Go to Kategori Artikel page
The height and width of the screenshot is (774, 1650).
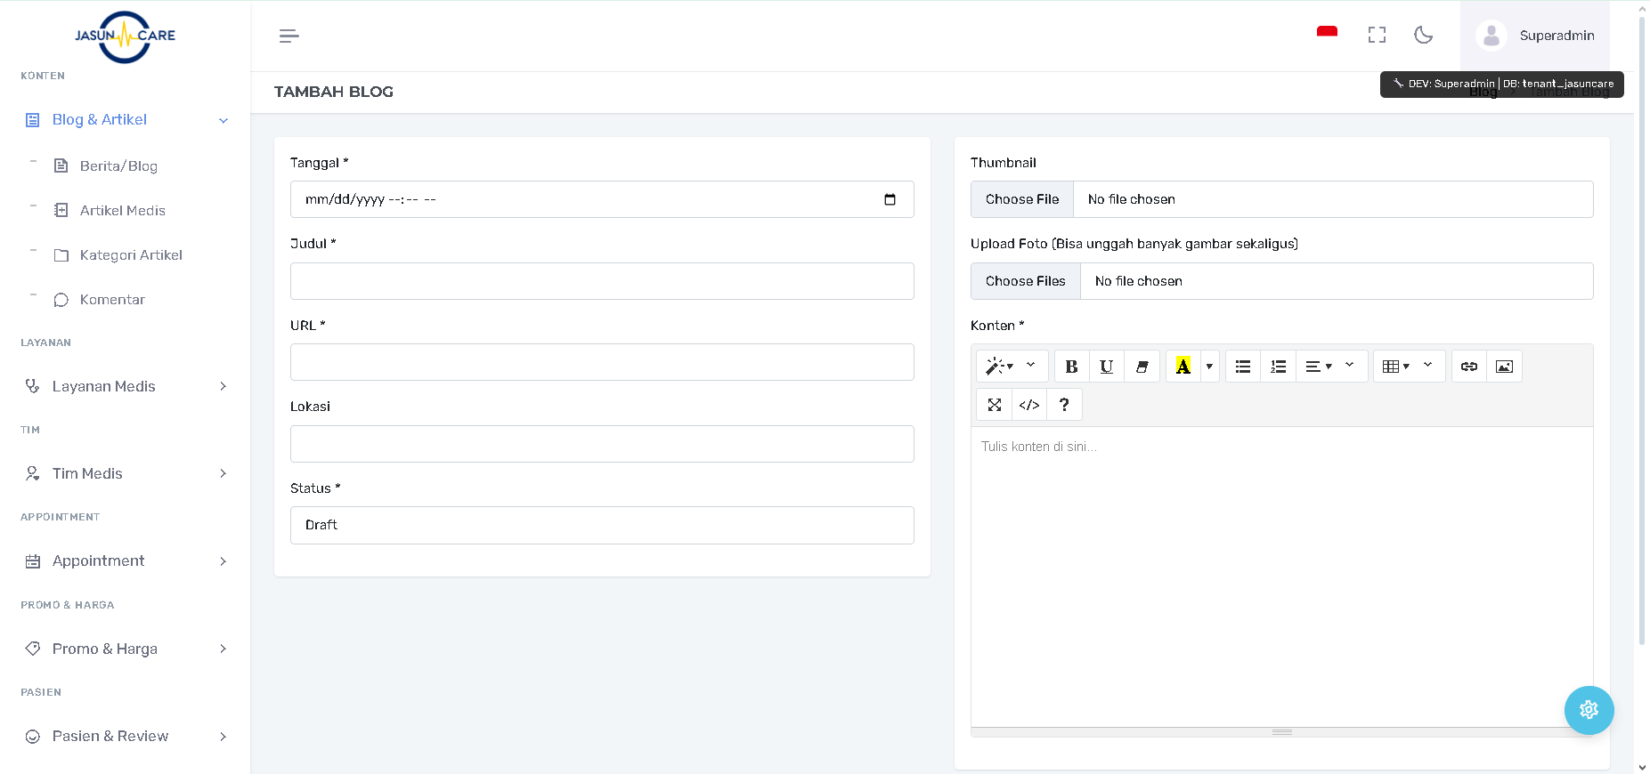click(131, 255)
